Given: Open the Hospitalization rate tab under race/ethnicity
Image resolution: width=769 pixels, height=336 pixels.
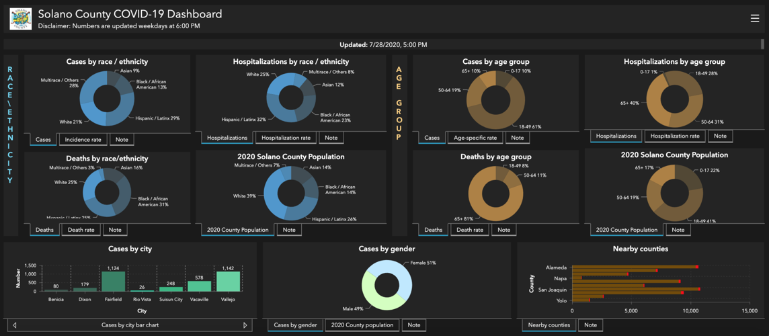Looking at the screenshot, I should click(286, 138).
